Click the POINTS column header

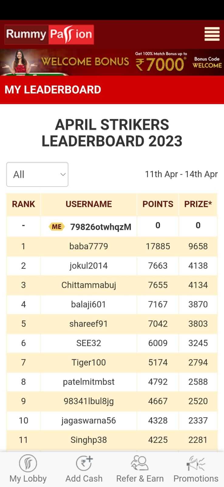tap(158, 204)
